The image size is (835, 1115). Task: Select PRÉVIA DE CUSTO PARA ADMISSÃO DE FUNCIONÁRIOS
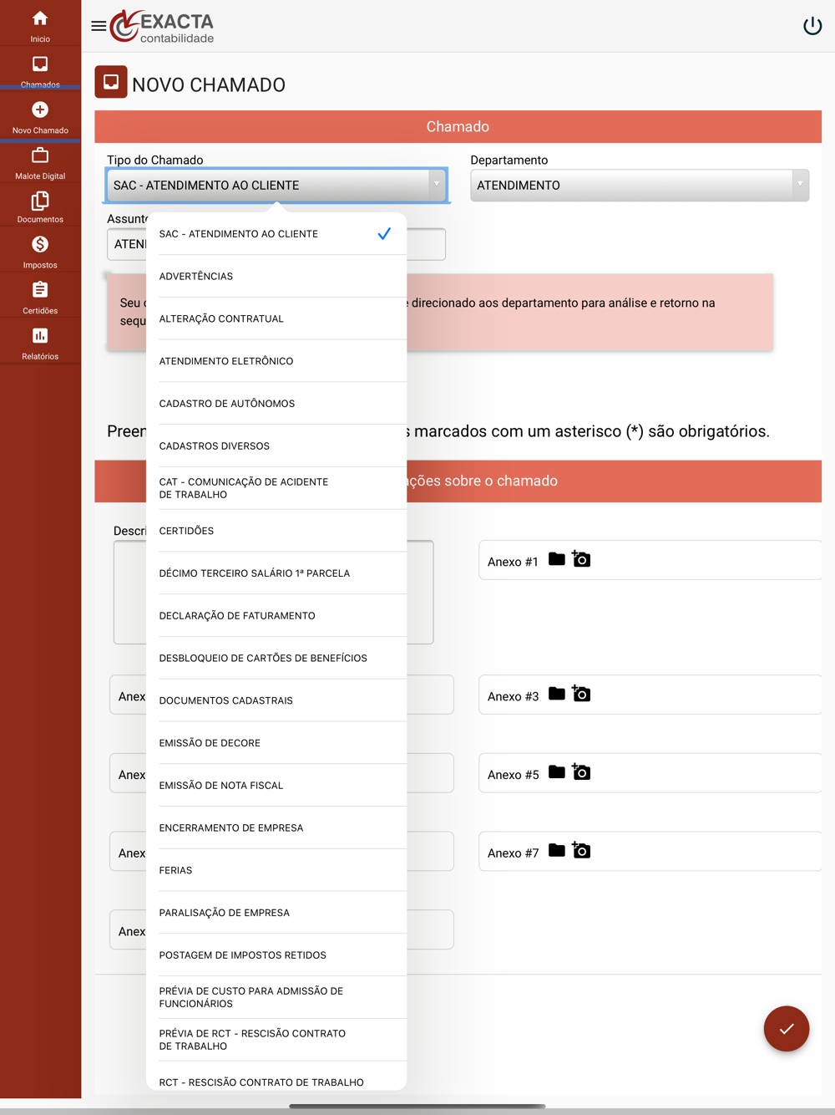(276, 998)
